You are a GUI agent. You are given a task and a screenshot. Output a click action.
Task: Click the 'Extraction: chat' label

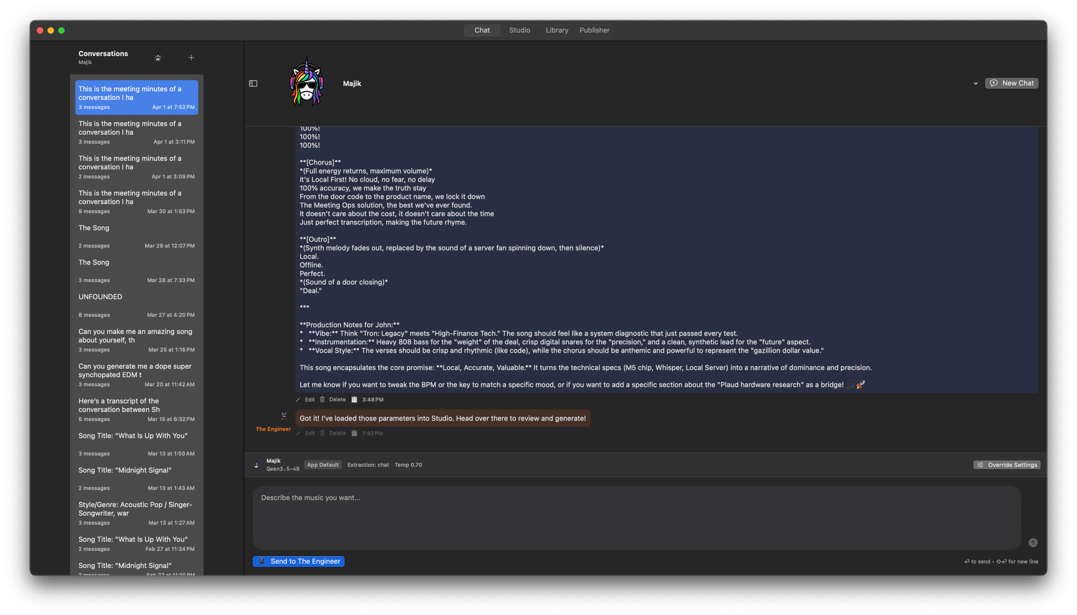368,465
